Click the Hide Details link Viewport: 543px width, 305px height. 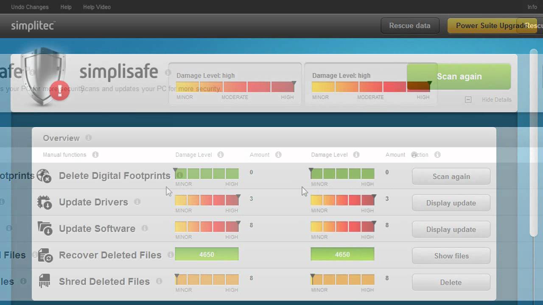[x=496, y=100]
